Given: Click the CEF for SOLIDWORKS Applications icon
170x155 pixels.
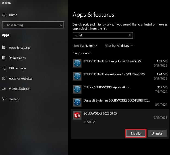Looking at the screenshot, I should pos(77,89).
